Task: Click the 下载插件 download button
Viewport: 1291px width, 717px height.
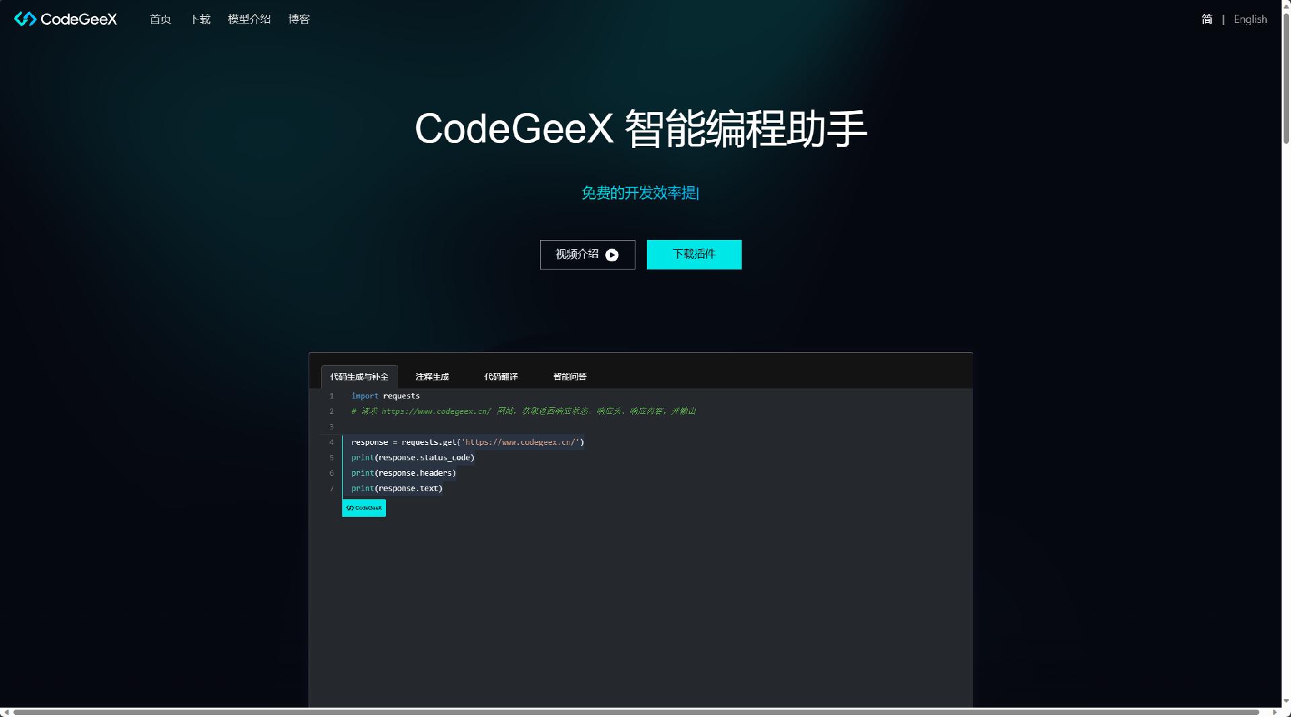Action: [693, 255]
